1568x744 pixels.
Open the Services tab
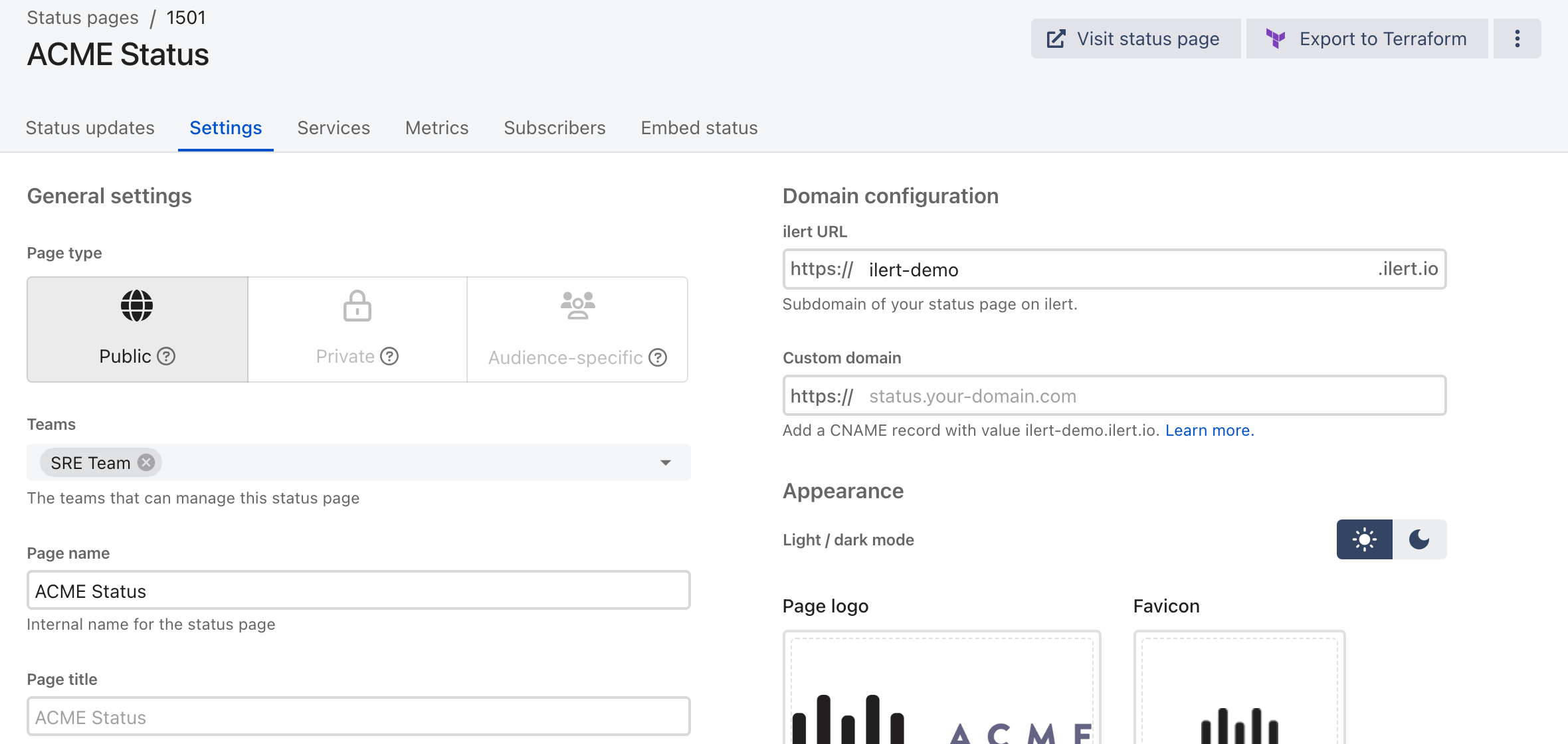click(334, 128)
